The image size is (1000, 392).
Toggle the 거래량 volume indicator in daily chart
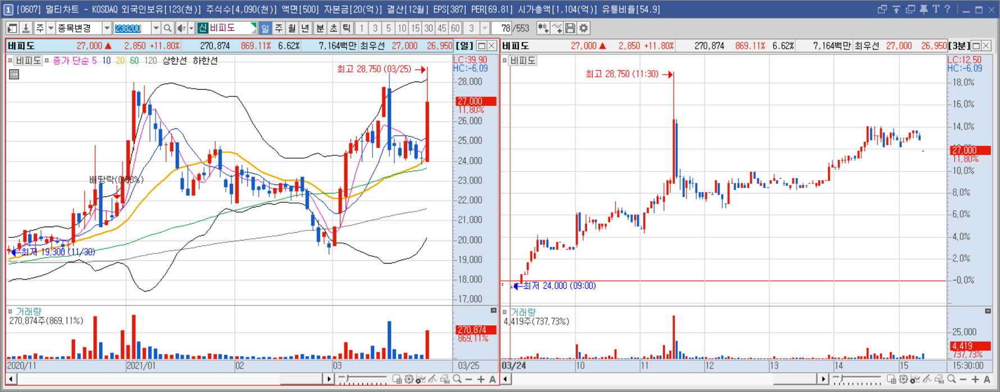tap(10, 311)
